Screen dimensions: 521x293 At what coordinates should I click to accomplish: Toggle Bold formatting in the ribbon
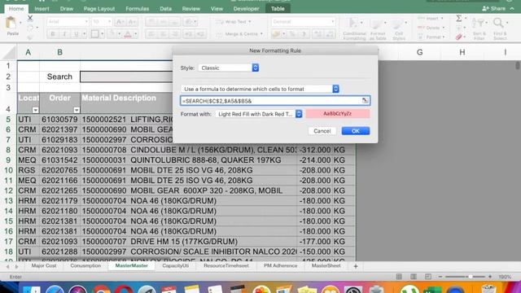(53, 34)
